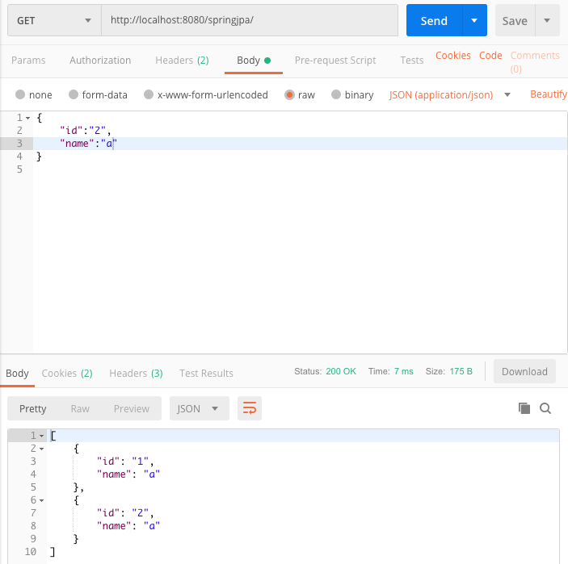This screenshot has height=564, width=568.
Task: Click the copy response to clipboard icon
Action: [x=524, y=408]
